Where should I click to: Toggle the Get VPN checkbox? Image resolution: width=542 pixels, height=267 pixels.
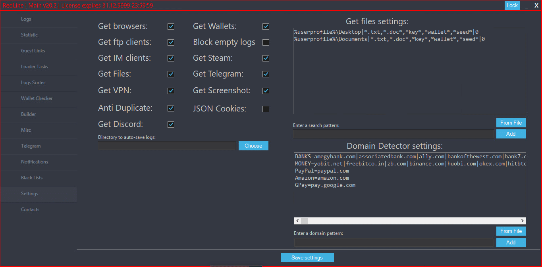171,91
